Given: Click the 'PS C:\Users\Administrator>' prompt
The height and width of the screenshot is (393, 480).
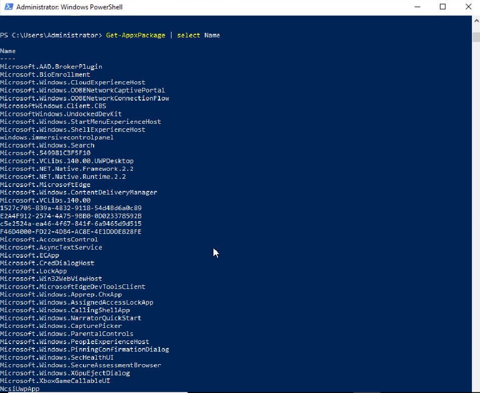Looking at the screenshot, I should tap(51, 35).
